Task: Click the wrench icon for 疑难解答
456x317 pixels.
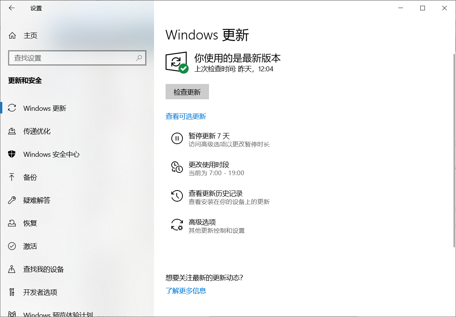Action: 12,200
